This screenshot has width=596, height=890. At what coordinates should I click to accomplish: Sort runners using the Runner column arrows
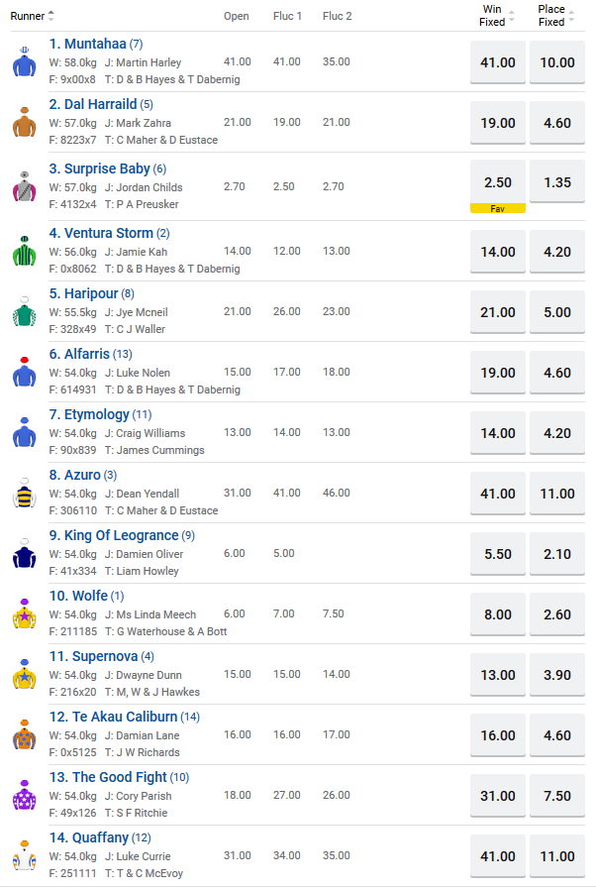(x=51, y=16)
